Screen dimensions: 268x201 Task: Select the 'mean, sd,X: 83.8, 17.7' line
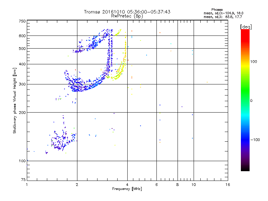[x=223, y=17]
